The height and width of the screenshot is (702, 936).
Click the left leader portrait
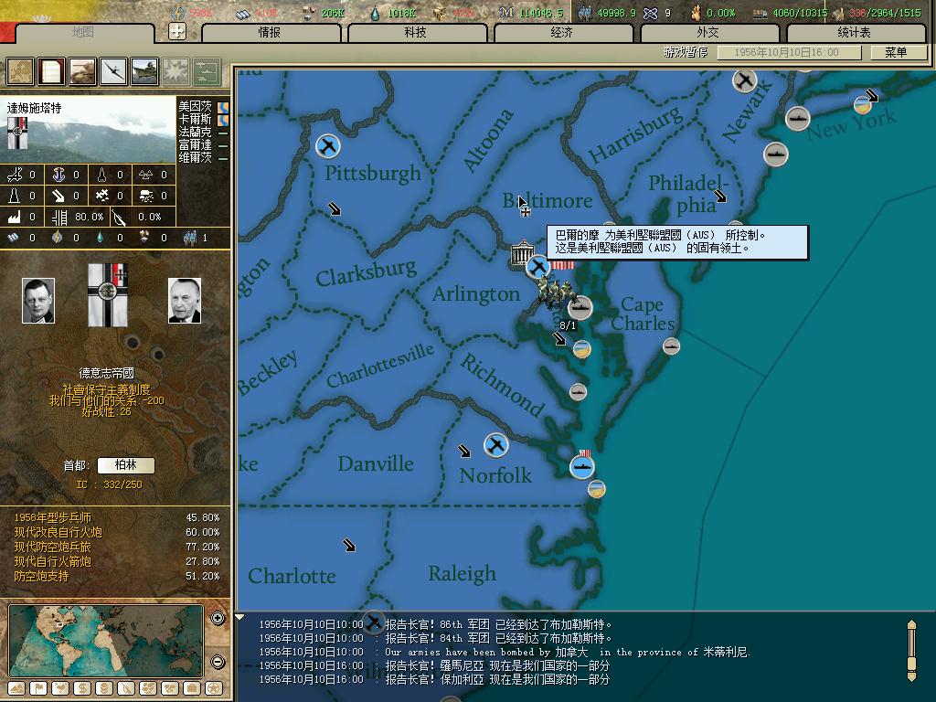[x=38, y=301]
